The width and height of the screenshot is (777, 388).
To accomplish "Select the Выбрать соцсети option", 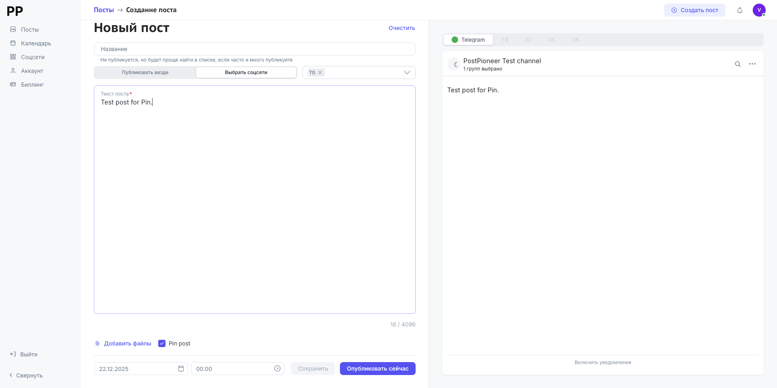I will coord(246,72).
